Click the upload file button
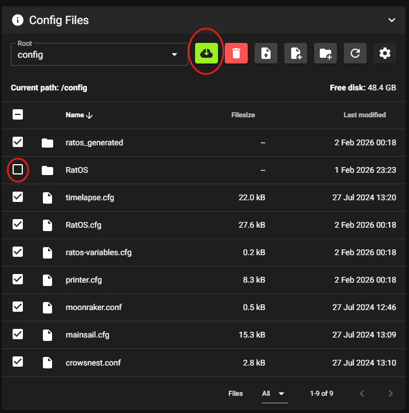 pyautogui.click(x=266, y=53)
